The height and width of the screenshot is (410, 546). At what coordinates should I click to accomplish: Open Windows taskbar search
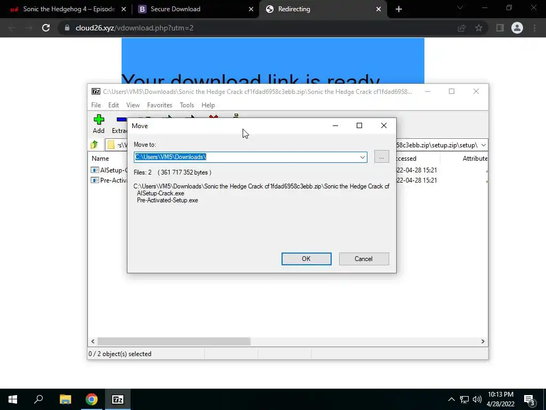pos(38,399)
